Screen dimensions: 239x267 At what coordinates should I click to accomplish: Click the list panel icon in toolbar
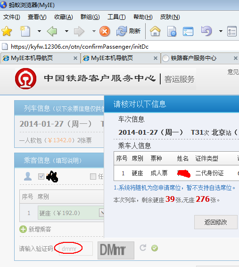(x=232, y=31)
